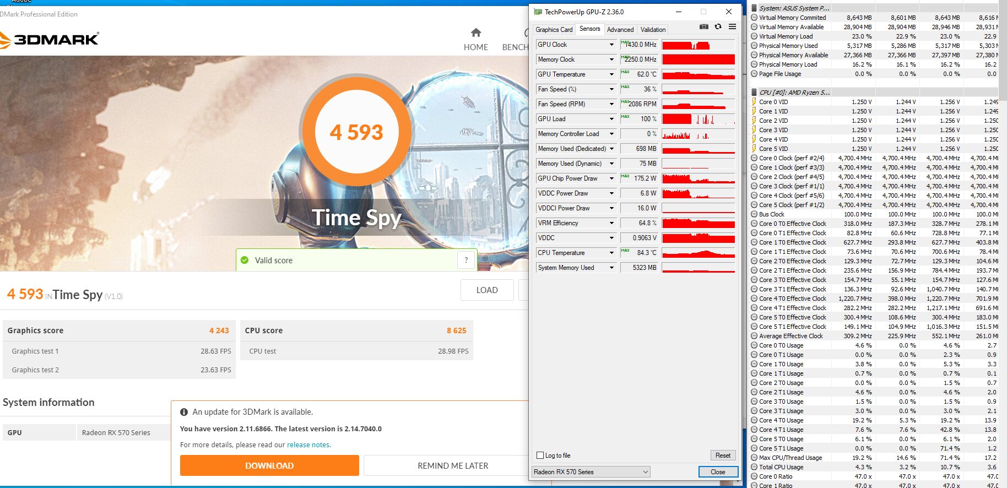Select the Sensors tab in GPU-Z
This screenshot has width=1007, height=488.
[x=589, y=29]
